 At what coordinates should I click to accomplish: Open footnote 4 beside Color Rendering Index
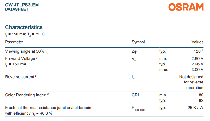coord(48,95)
